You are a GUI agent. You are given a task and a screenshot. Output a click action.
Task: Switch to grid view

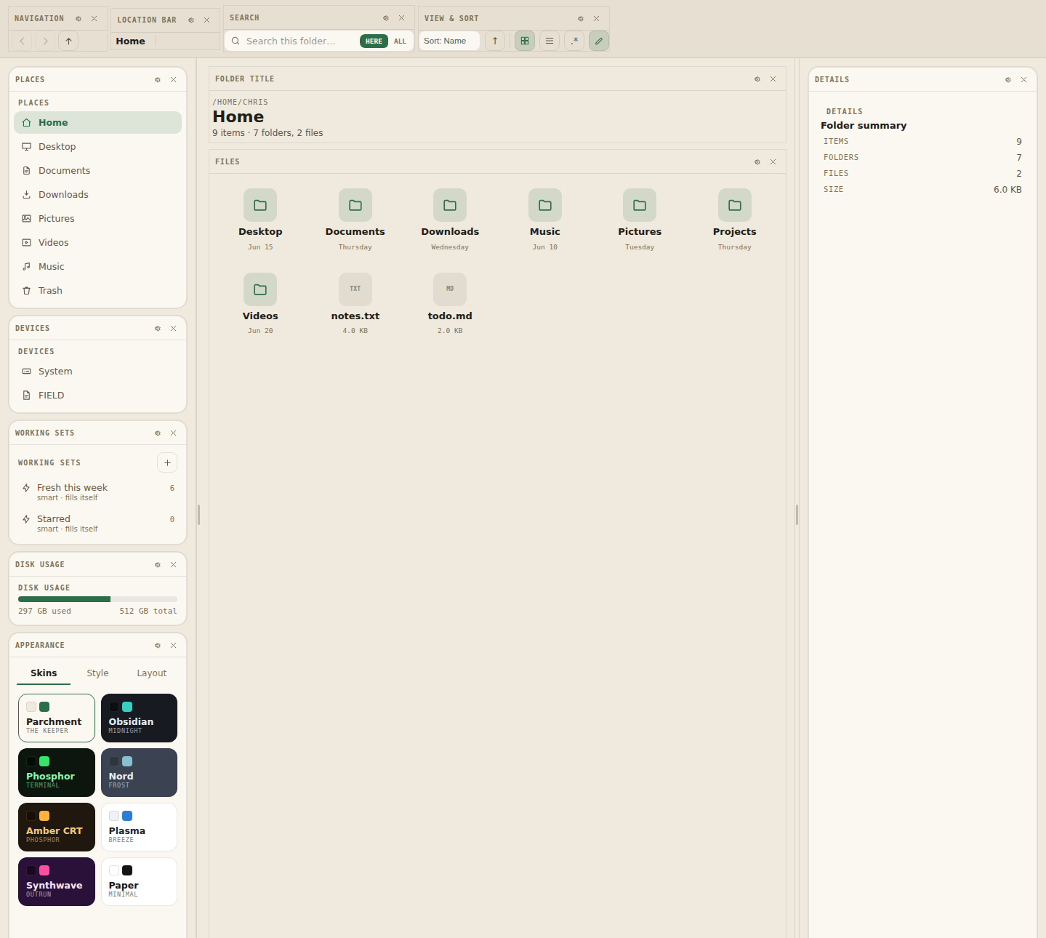point(525,41)
